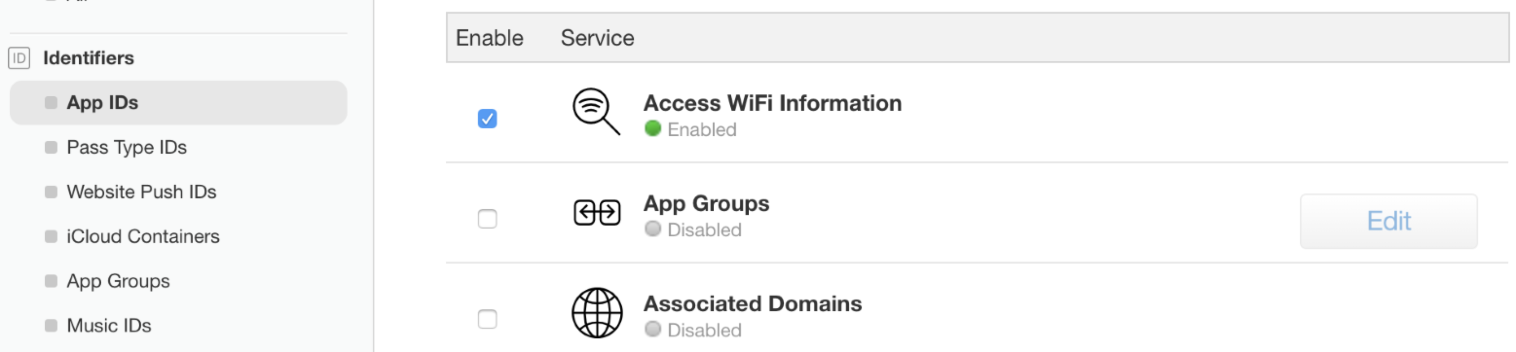This screenshot has width=1516, height=352.
Task: Enable the App Groups checkbox
Action: point(487,219)
